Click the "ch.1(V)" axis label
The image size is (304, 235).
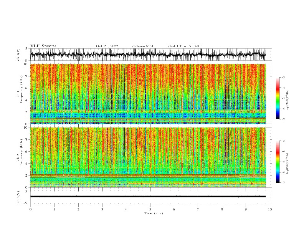click(x=18, y=55)
